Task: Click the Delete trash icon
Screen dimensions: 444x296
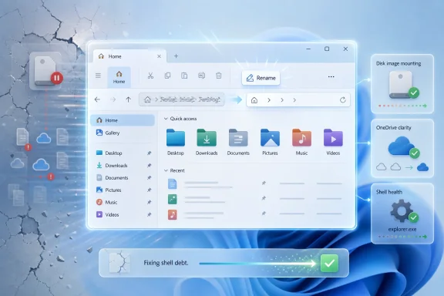Action: [x=219, y=76]
